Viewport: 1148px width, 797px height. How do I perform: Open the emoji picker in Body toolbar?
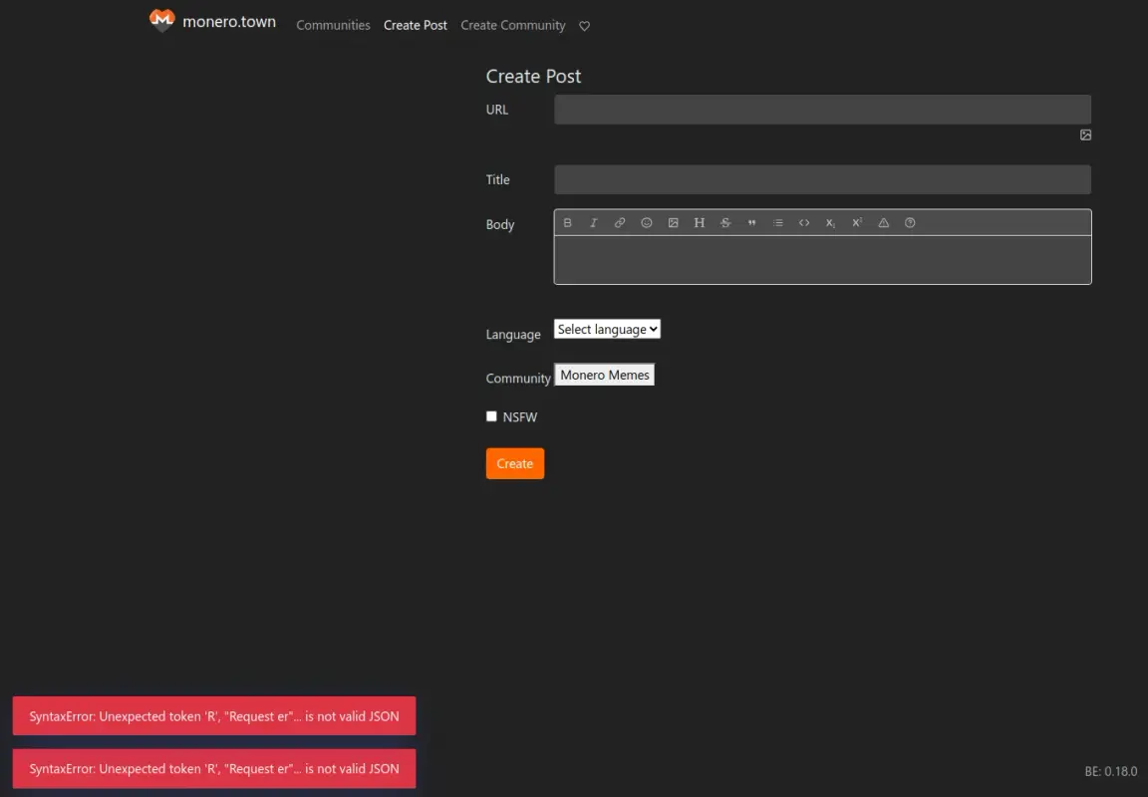pos(647,222)
